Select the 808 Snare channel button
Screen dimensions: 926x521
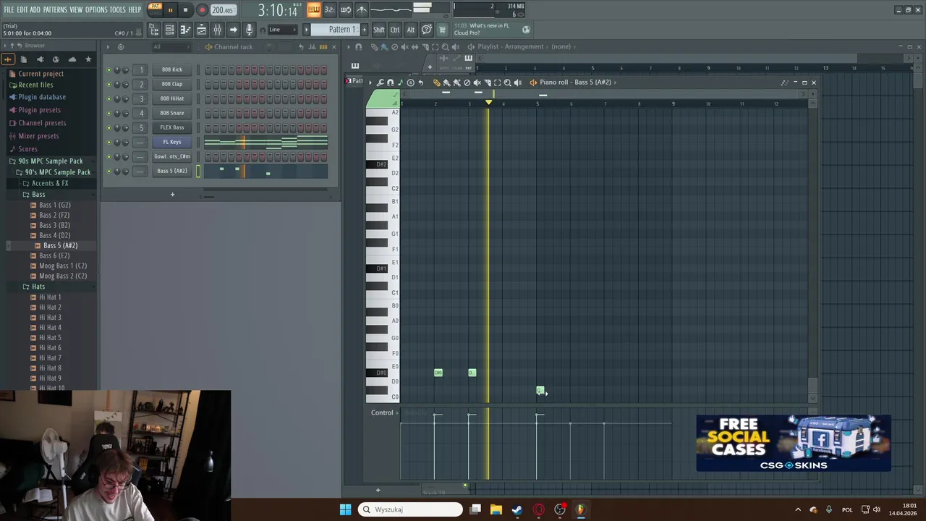tap(172, 113)
